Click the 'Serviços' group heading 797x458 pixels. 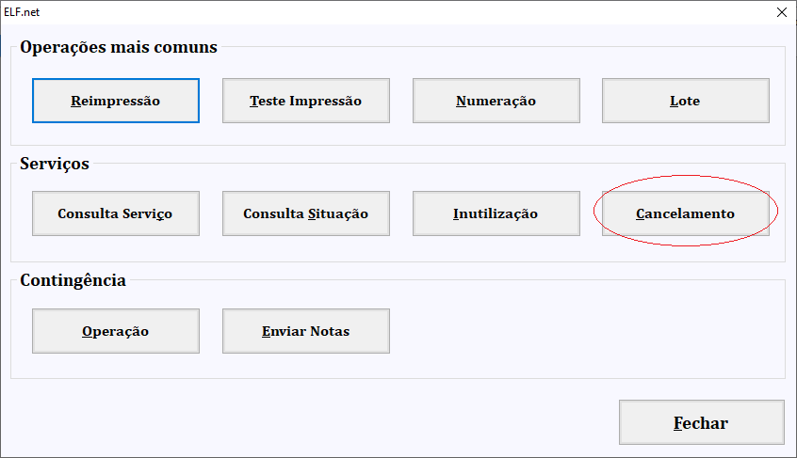point(55,164)
